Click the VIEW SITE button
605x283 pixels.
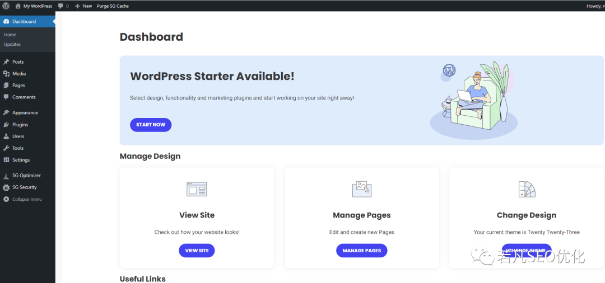click(x=197, y=251)
